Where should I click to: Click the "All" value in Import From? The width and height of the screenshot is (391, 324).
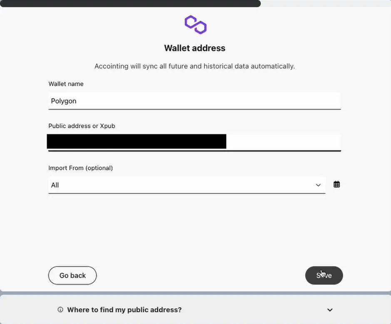(55, 185)
